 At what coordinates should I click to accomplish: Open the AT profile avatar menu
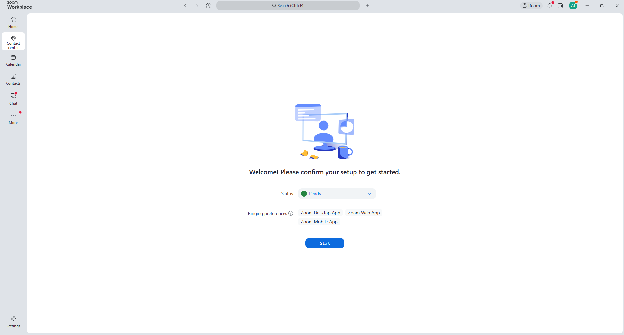pos(573,6)
